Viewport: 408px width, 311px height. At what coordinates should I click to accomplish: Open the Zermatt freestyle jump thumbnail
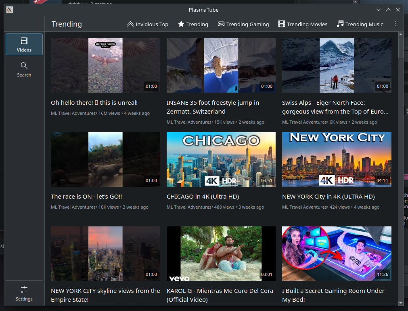tap(221, 66)
